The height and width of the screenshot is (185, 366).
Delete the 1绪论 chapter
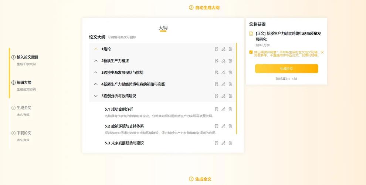pos(230,49)
